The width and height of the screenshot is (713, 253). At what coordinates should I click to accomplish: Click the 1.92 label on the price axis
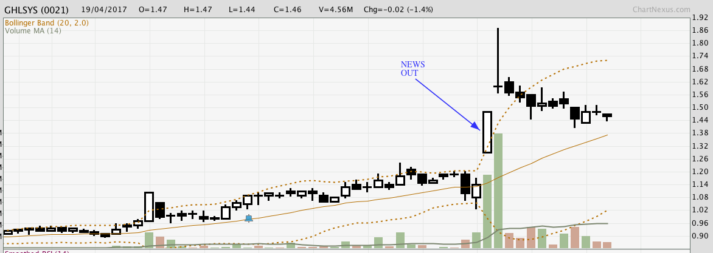(x=700, y=18)
